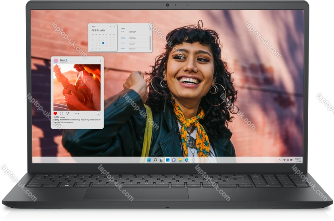This screenshot has height=221, width=334.
Task: Open the taskbar date and time
Action: [x=298, y=160]
